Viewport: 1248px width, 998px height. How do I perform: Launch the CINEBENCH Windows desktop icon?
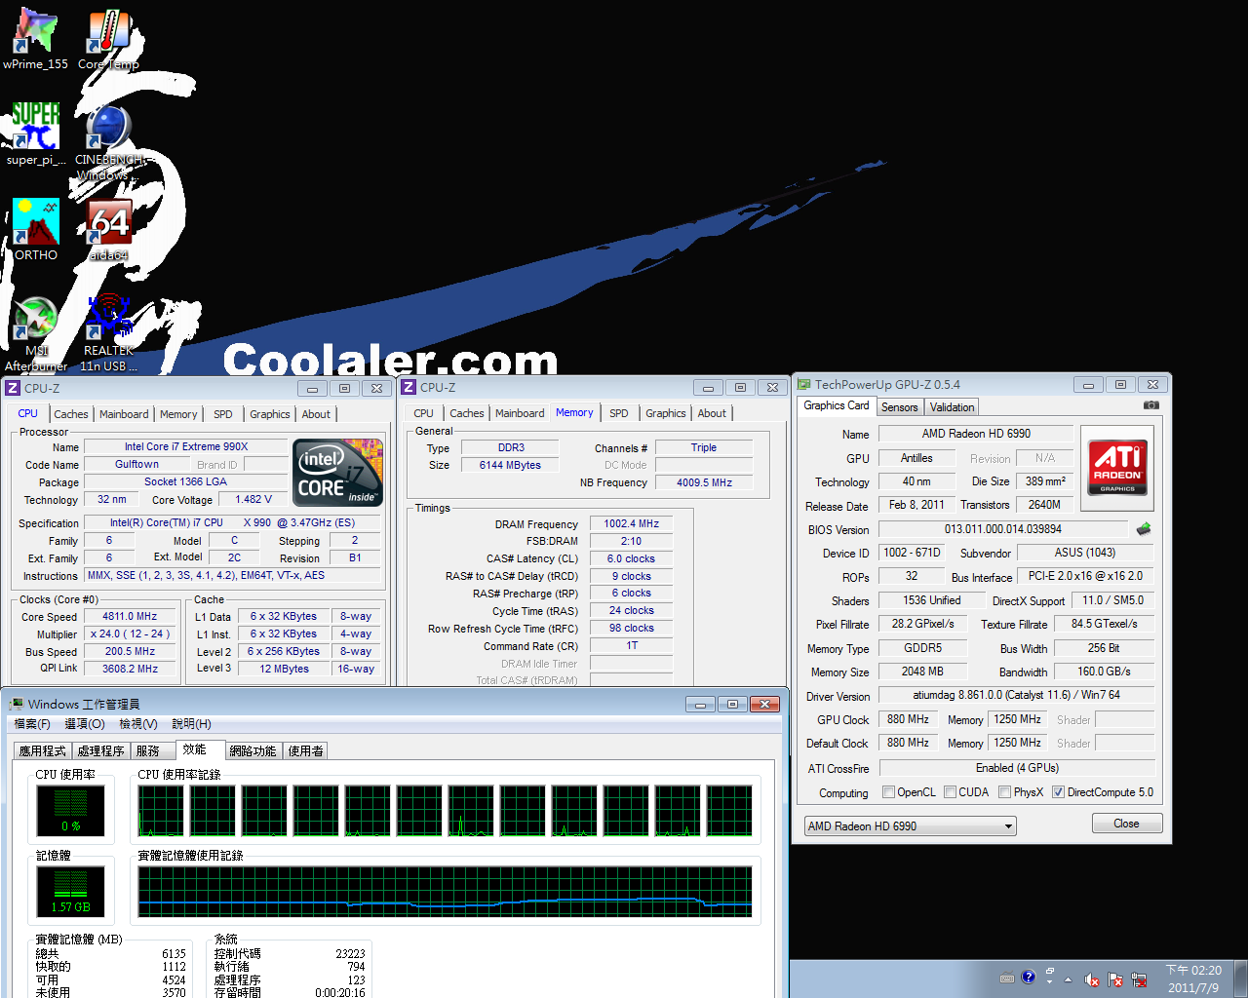[108, 141]
